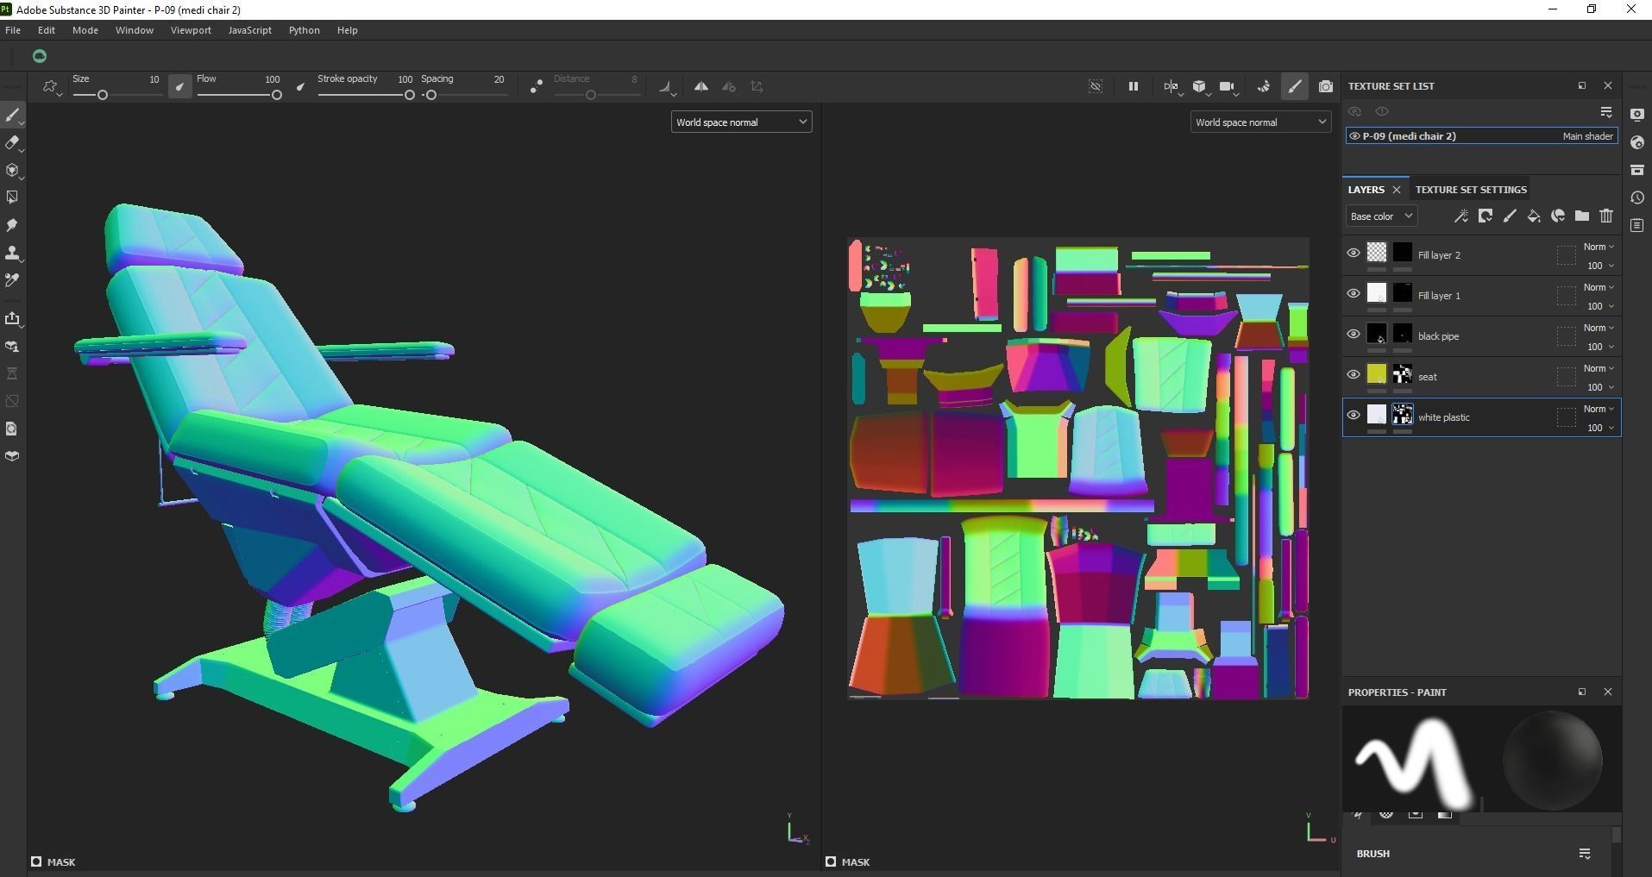Open Shader settings from right dock
The height and width of the screenshot is (877, 1652).
[x=1637, y=142]
